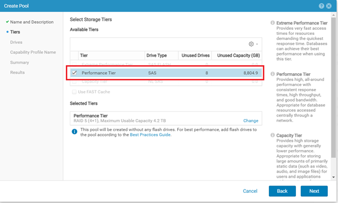The width and height of the screenshot is (338, 203).
Task: Click the Next button
Action: click(x=314, y=191)
